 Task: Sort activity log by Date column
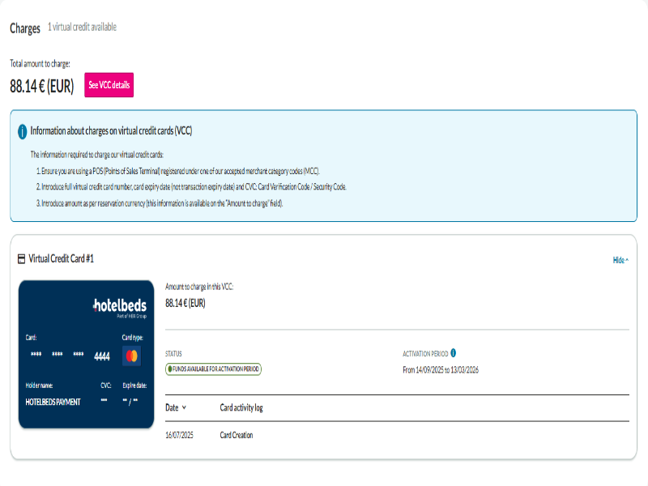click(176, 407)
